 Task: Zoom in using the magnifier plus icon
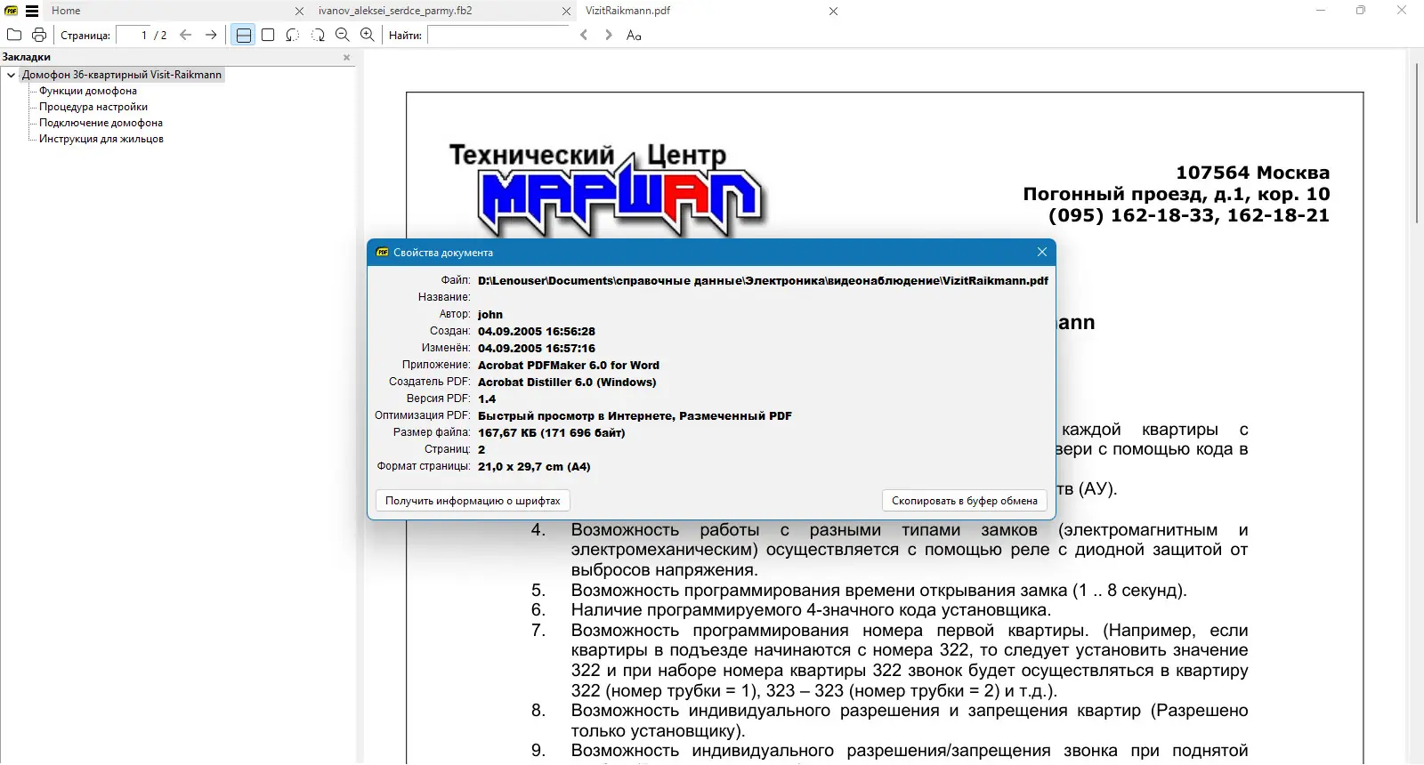point(368,35)
